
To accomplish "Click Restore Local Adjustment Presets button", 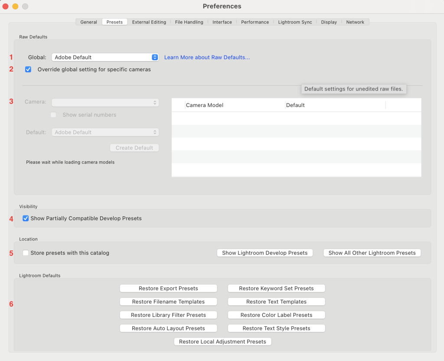I will (222, 341).
